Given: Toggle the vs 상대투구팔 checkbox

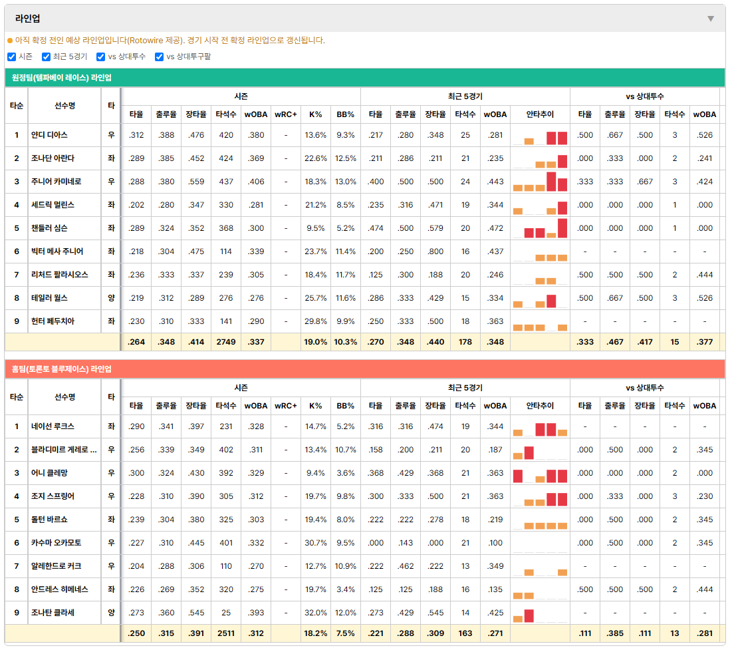Looking at the screenshot, I should [159, 57].
